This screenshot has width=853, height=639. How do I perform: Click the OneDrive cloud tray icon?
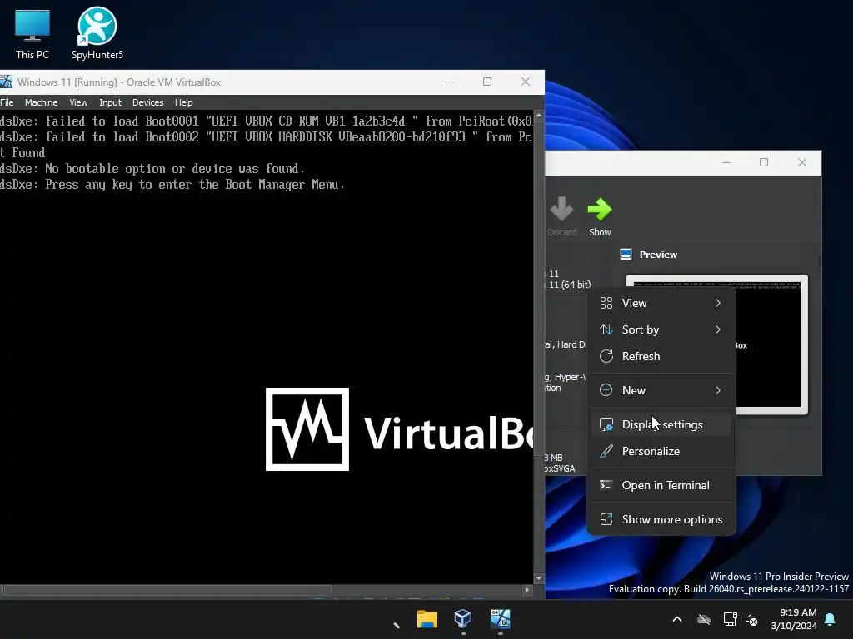pos(704,619)
